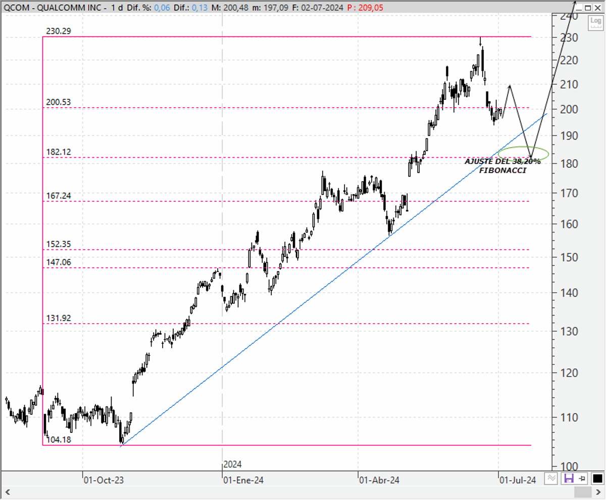
Task: Minimize the QCOM chart window
Action: [580, 8]
